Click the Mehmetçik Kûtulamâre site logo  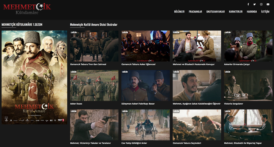point(27,9)
